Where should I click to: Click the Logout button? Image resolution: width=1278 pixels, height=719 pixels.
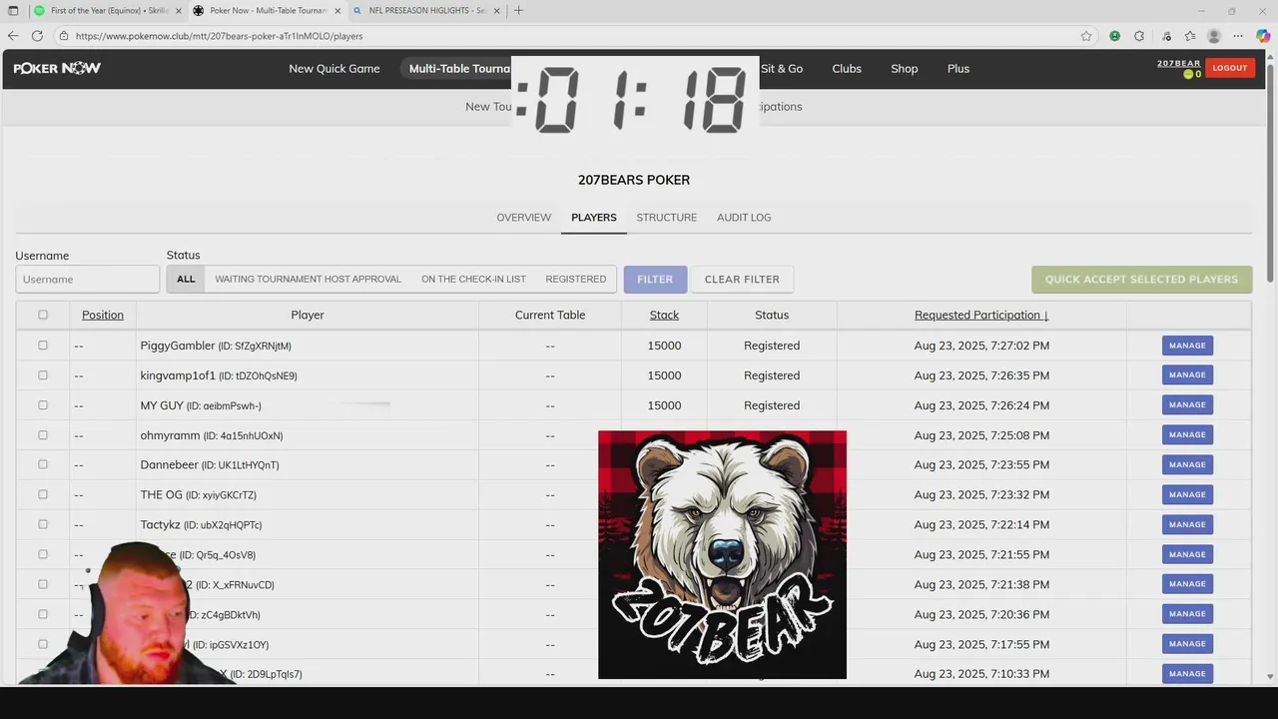click(x=1230, y=68)
